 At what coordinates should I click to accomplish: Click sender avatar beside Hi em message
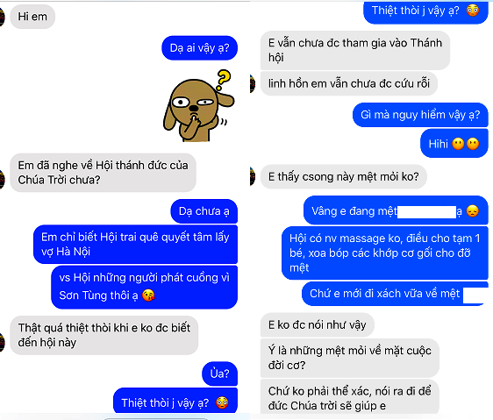tap(2, 17)
